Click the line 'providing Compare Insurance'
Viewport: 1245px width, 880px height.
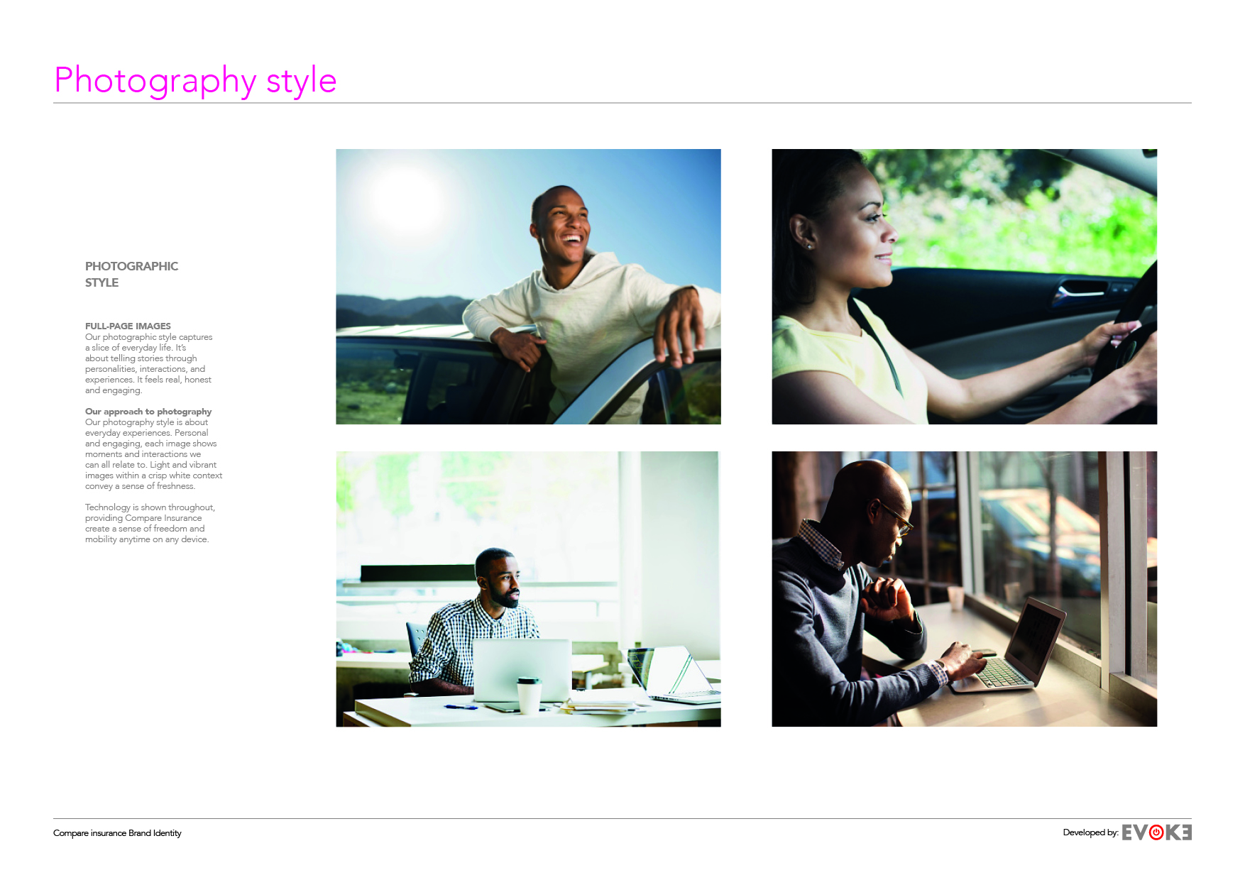[143, 517]
